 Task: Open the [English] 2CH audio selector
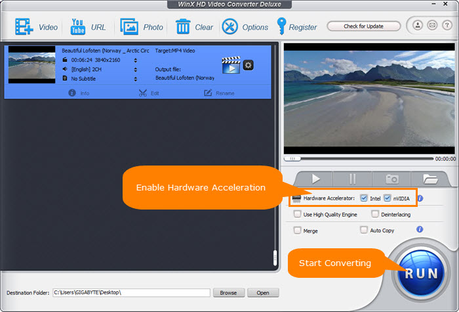[x=135, y=70]
